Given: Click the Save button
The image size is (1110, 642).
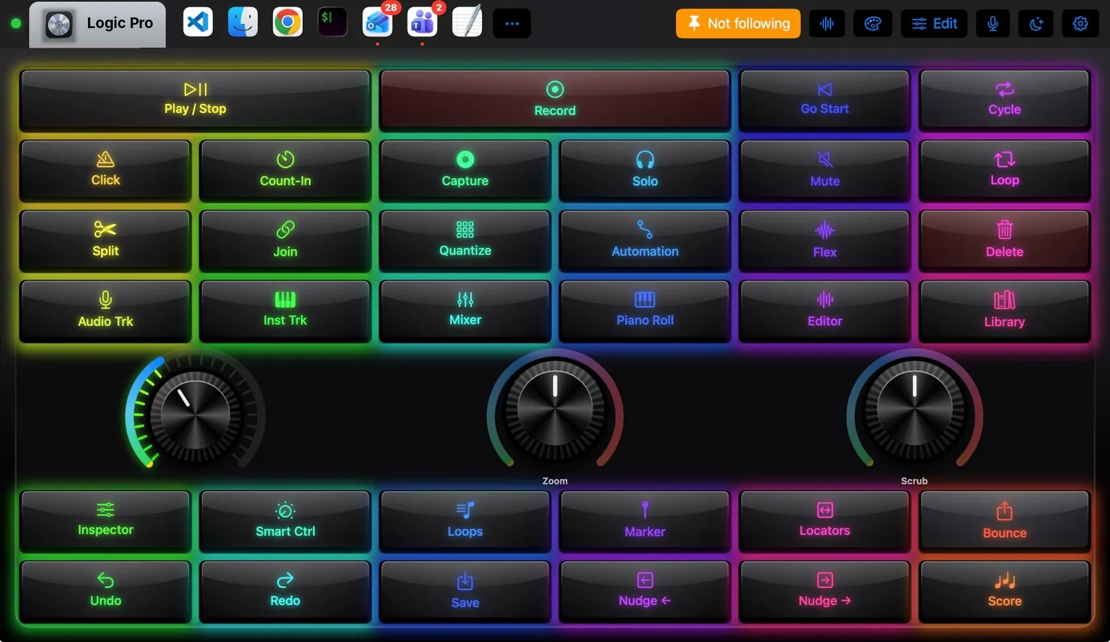Looking at the screenshot, I should (x=465, y=592).
